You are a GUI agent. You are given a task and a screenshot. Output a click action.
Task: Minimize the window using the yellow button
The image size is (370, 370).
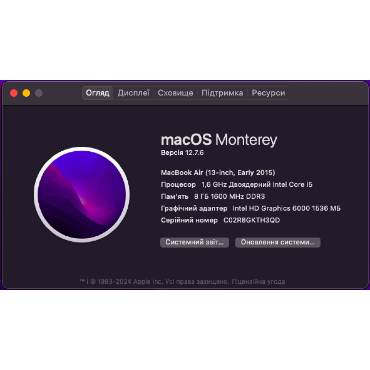point(26,93)
